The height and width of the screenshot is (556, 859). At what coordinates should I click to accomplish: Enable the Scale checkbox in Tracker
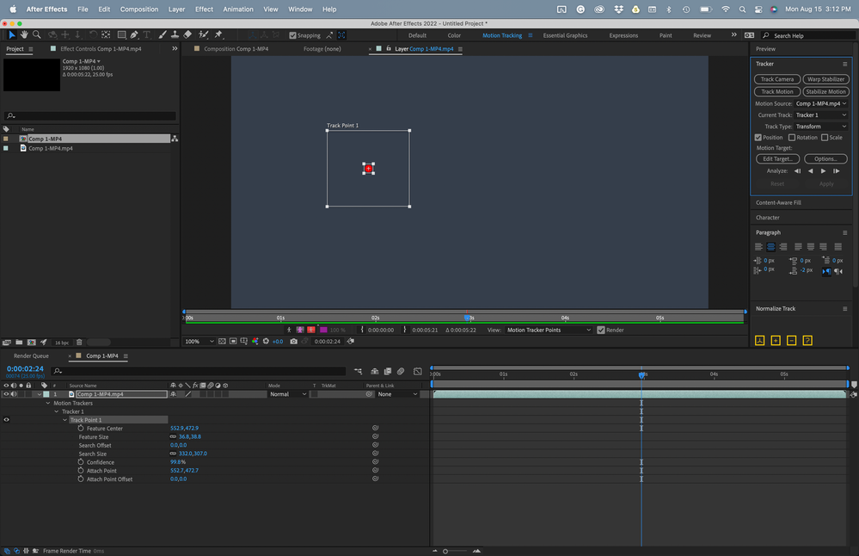[825, 138]
